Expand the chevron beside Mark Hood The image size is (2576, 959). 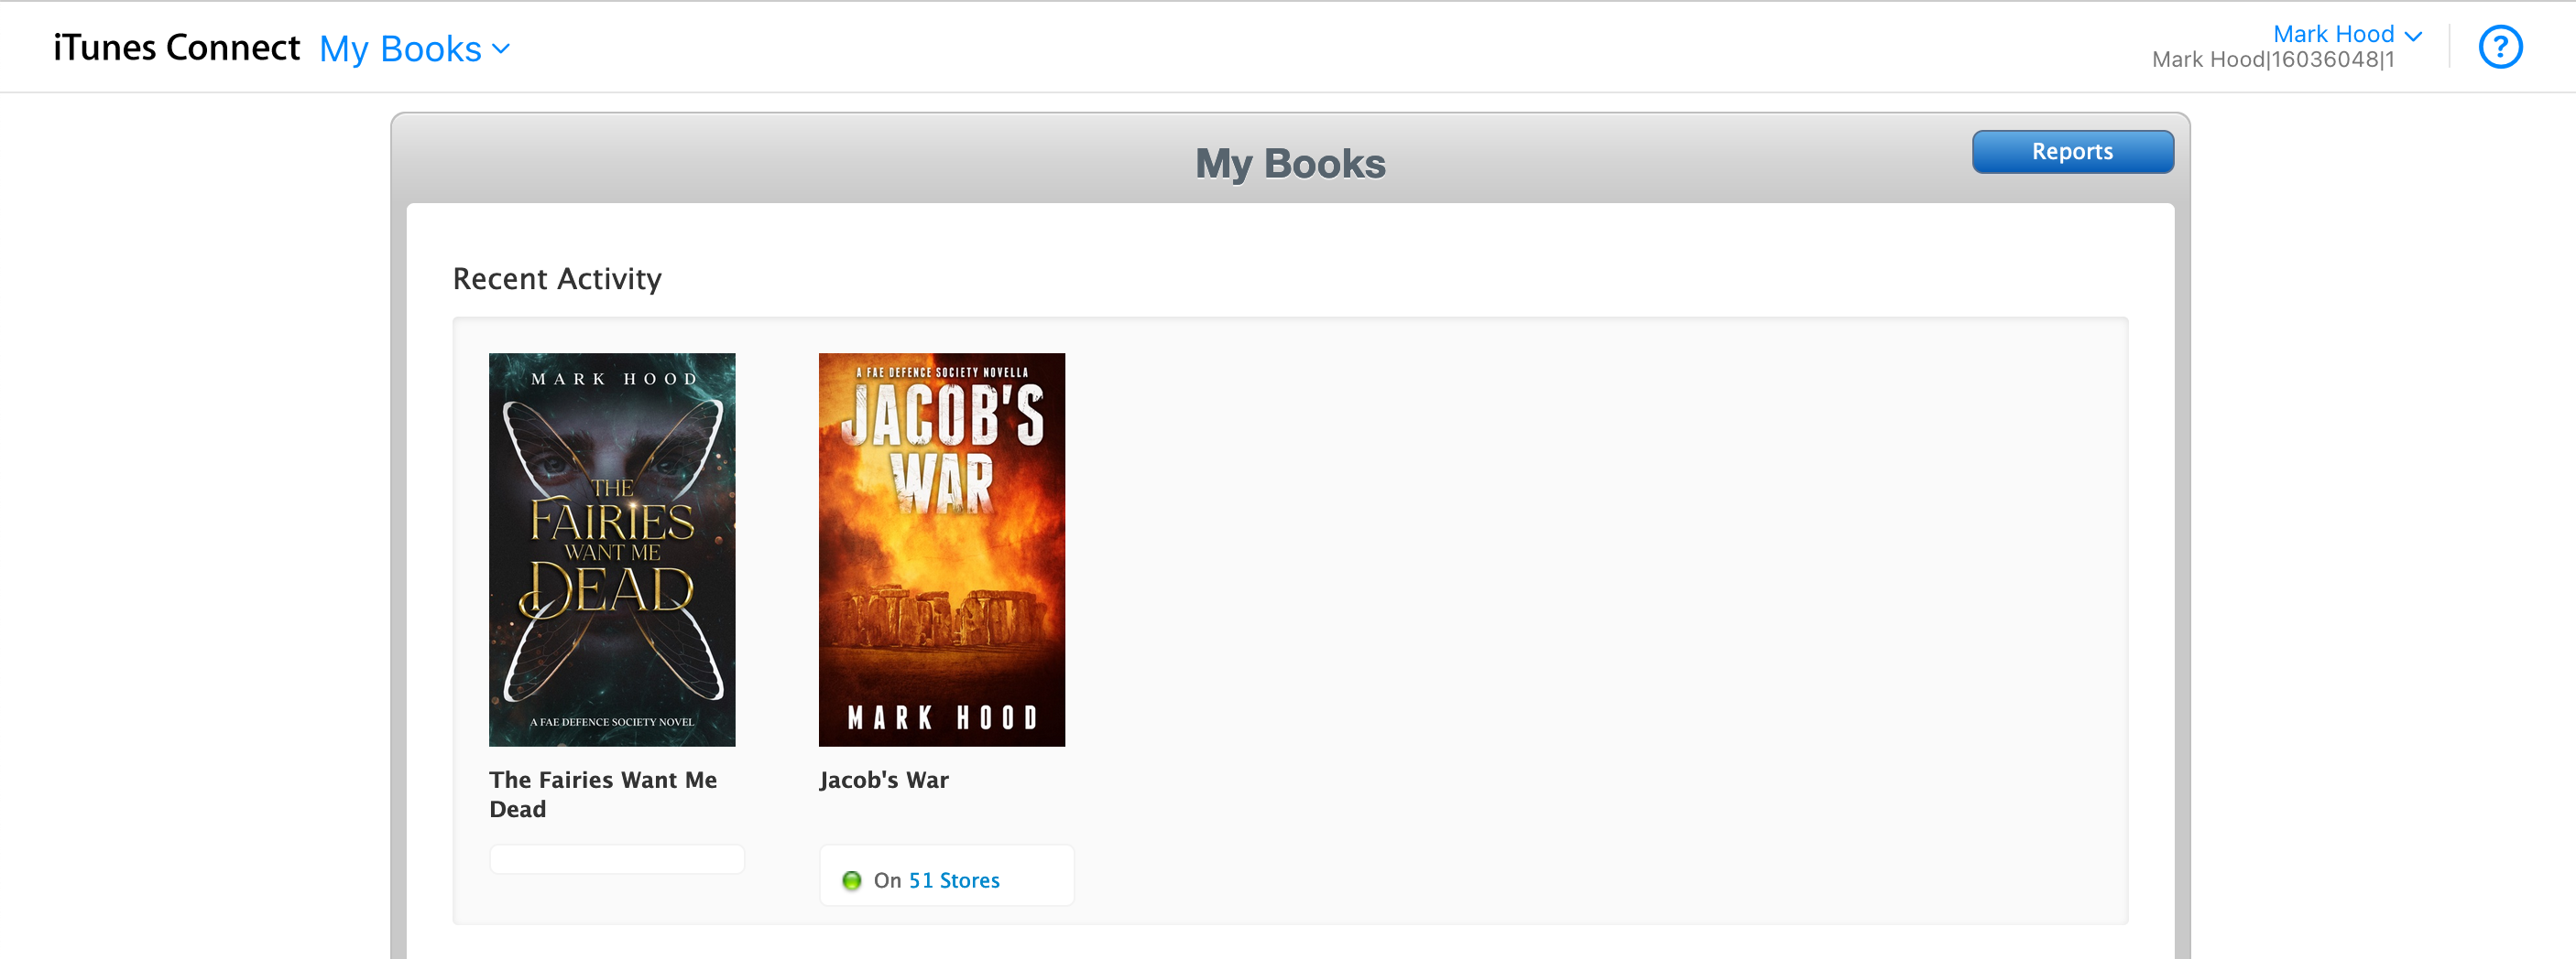tap(2414, 36)
